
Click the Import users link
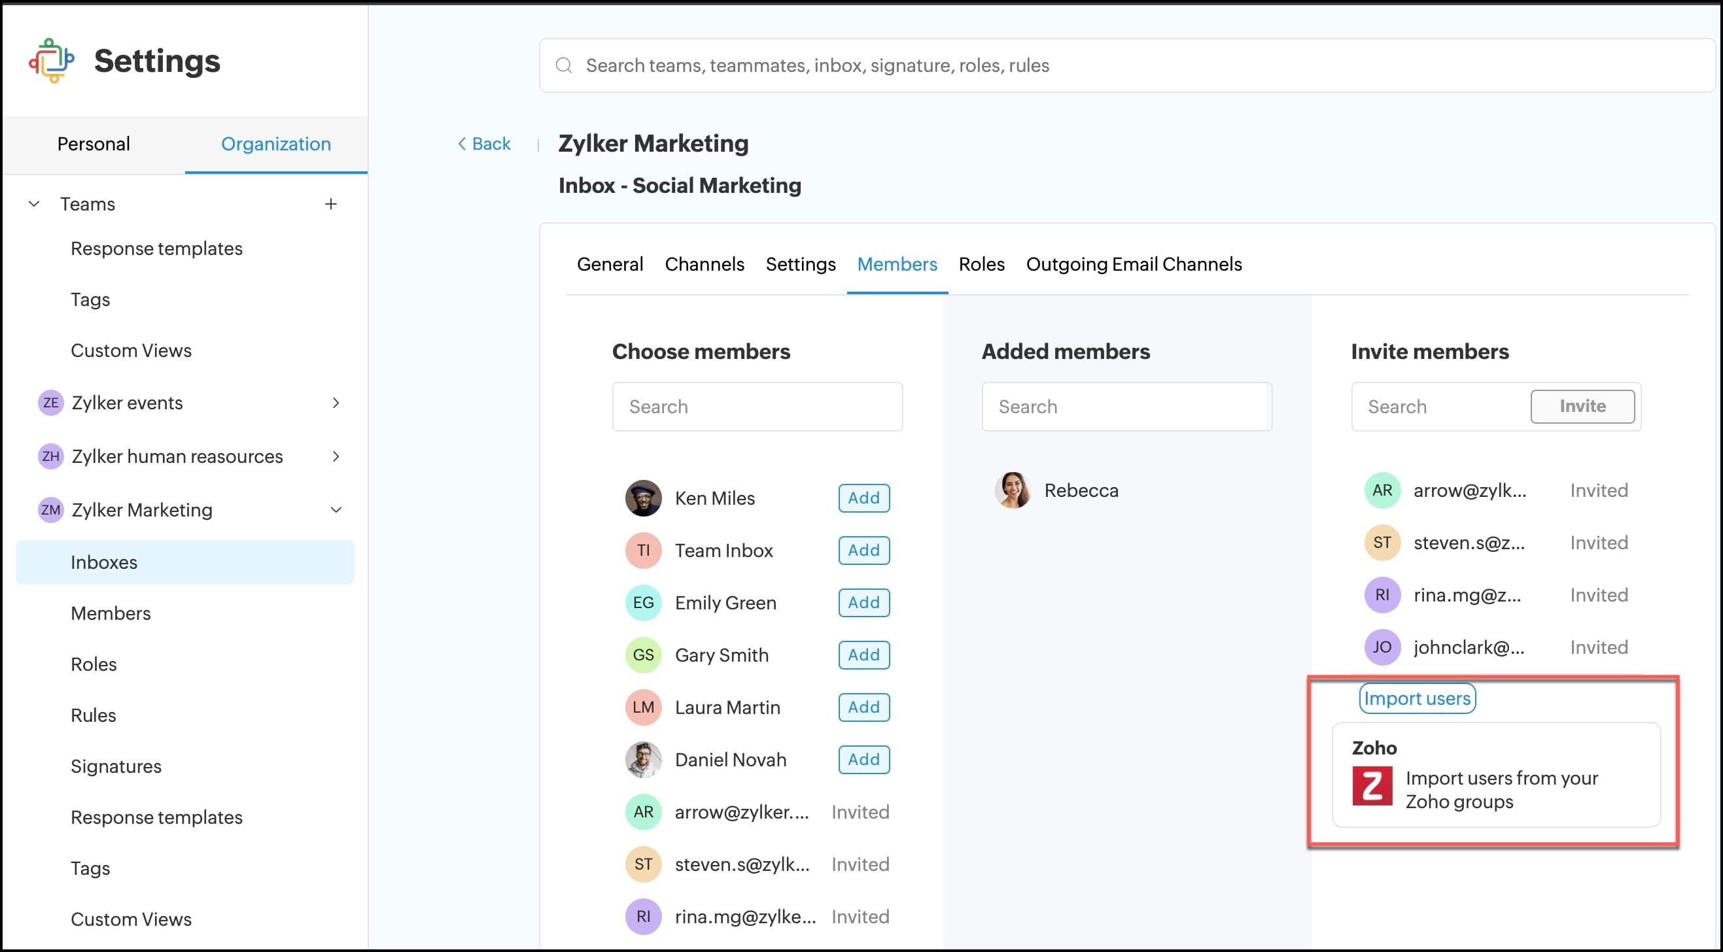click(x=1417, y=698)
